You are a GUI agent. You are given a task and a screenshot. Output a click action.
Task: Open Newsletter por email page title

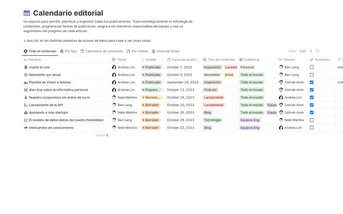45,75
